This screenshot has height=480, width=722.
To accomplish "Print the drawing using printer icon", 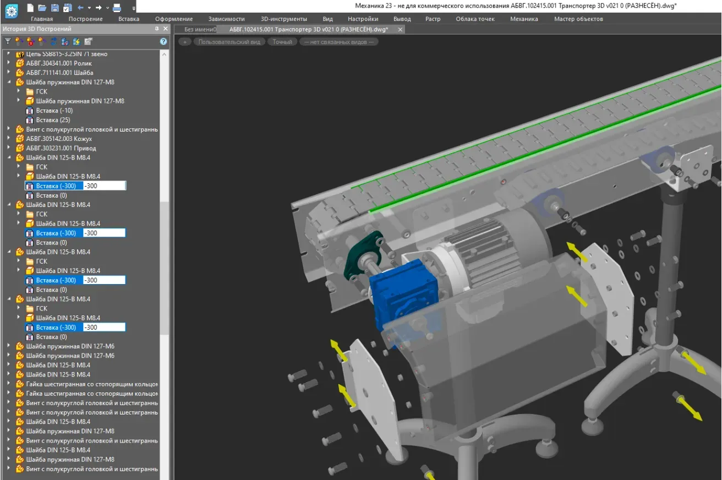I will point(117,8).
